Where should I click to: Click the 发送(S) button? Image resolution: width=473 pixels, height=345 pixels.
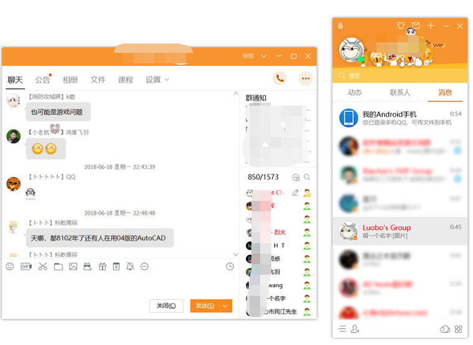(205, 306)
